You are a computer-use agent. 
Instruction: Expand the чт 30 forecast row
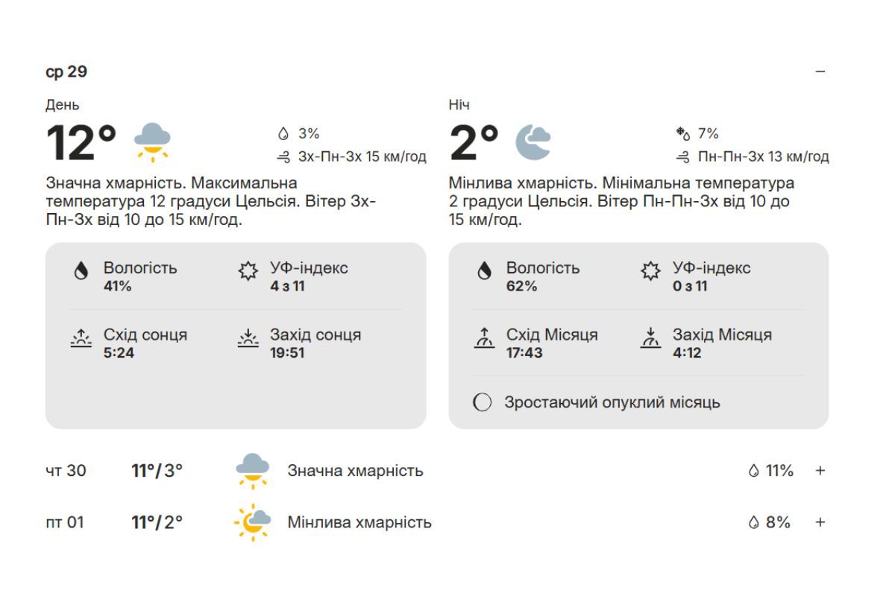[x=820, y=471]
